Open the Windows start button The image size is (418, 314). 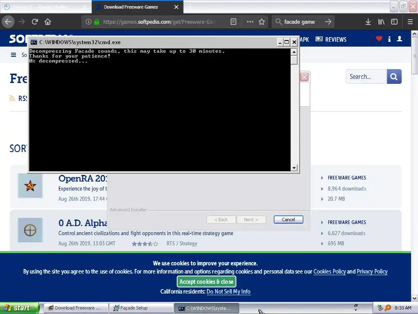pyautogui.click(x=20, y=308)
